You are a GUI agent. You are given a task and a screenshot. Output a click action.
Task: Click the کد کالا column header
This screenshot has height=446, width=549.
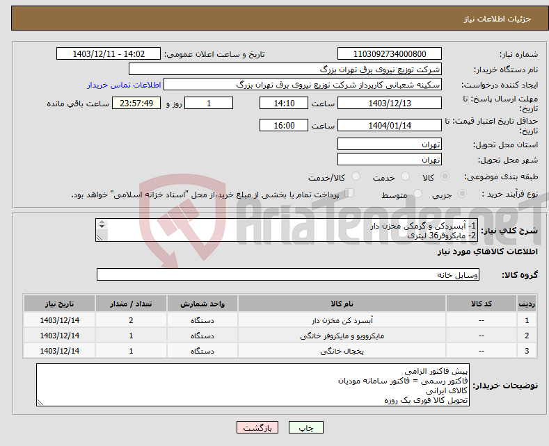482,304
